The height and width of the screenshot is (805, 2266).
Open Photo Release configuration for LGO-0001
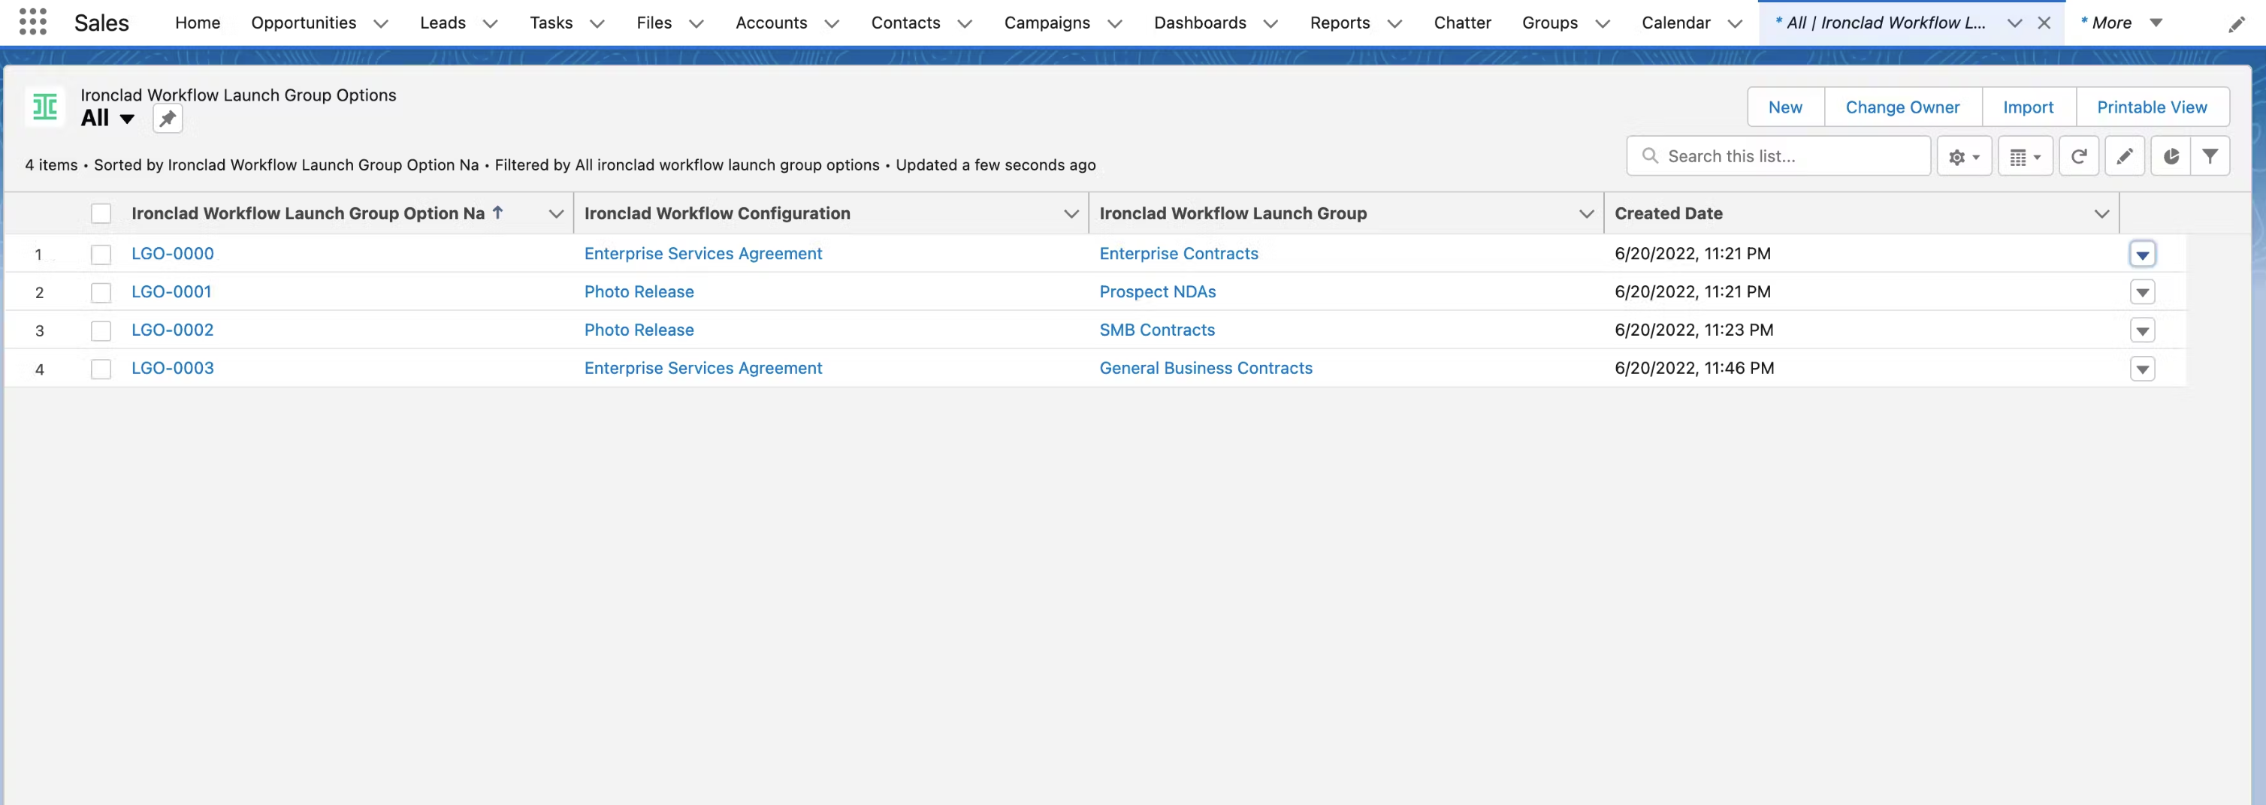639,292
